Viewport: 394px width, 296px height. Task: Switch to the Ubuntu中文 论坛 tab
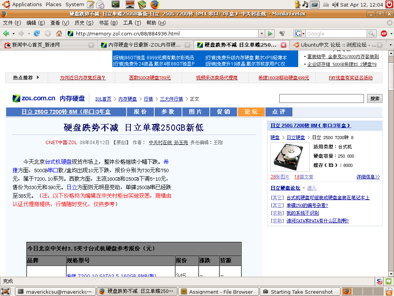point(338,45)
